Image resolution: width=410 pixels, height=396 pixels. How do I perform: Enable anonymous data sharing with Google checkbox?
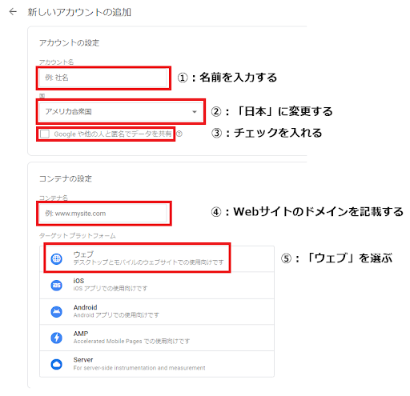point(45,134)
